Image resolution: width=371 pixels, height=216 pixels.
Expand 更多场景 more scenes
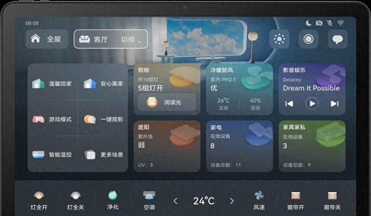[103, 155]
